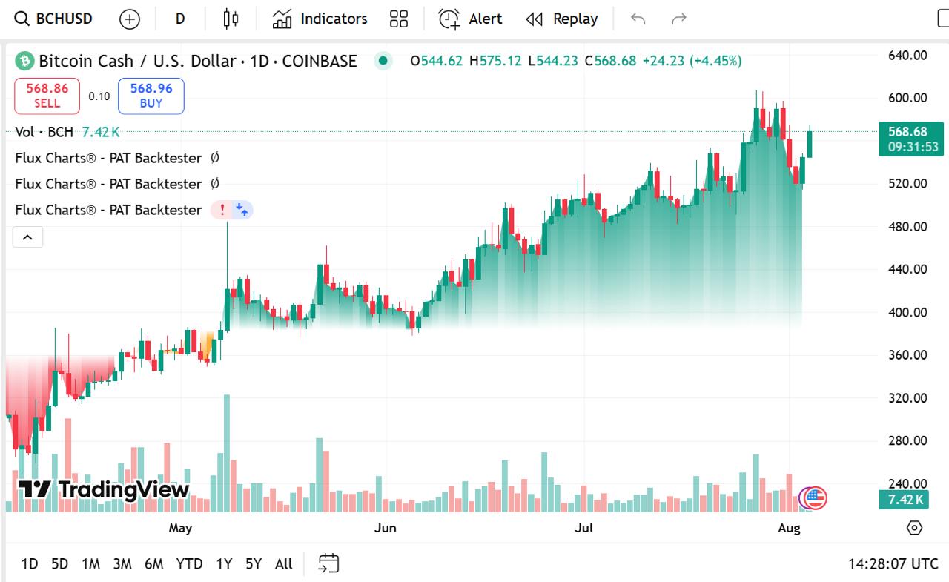The height and width of the screenshot is (582, 949).
Task: Add a comparison symbol with the plus icon
Action: click(130, 19)
